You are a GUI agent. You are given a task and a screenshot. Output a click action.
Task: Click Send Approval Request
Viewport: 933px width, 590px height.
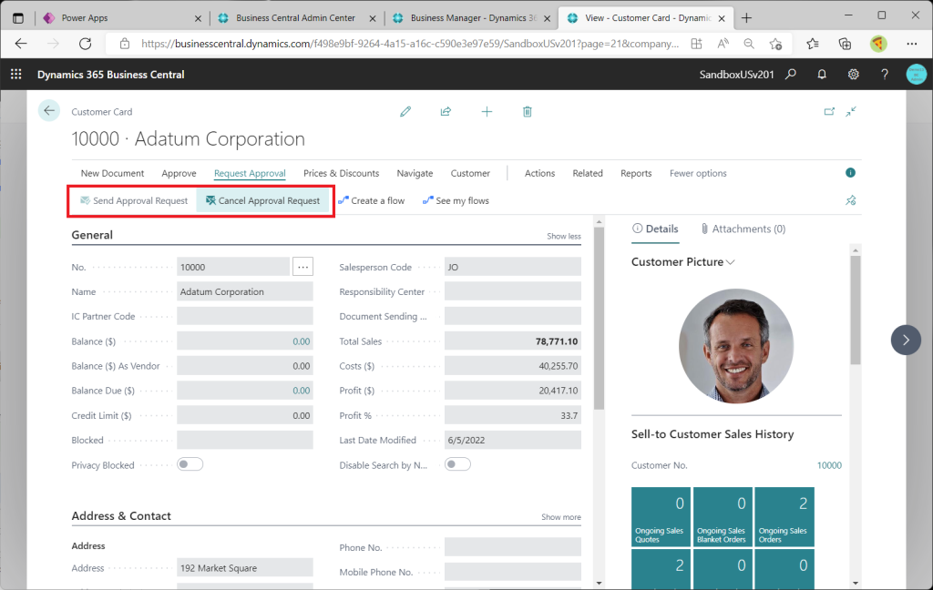pyautogui.click(x=134, y=200)
